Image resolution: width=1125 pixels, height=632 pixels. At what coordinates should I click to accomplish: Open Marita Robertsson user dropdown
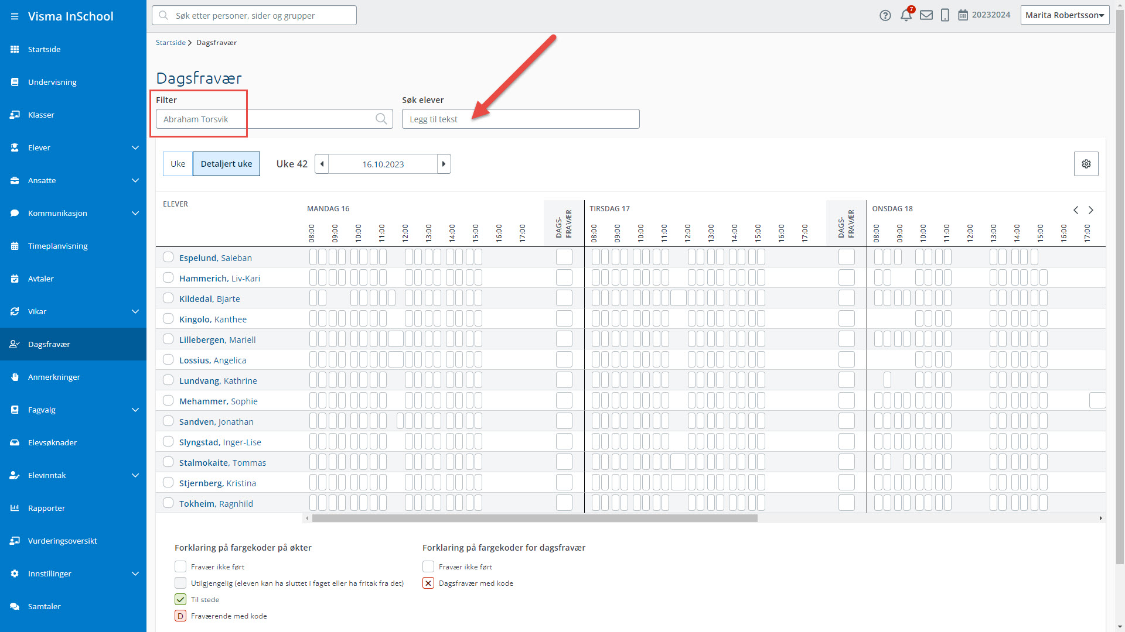click(x=1065, y=15)
